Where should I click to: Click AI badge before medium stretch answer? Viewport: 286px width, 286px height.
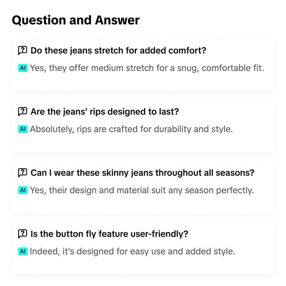[x=23, y=68]
